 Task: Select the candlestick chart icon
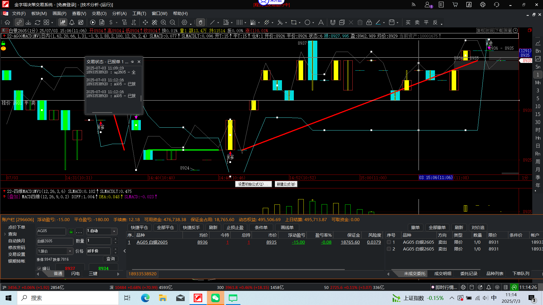63,22
